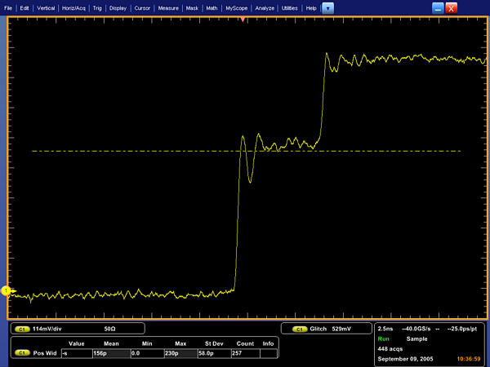Screen dimensions: 490x367
Task: Click the Run acquisition status indicator
Action: [x=383, y=338]
